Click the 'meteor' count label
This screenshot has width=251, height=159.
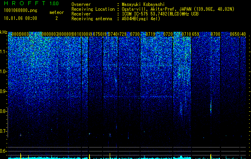coord(57,12)
